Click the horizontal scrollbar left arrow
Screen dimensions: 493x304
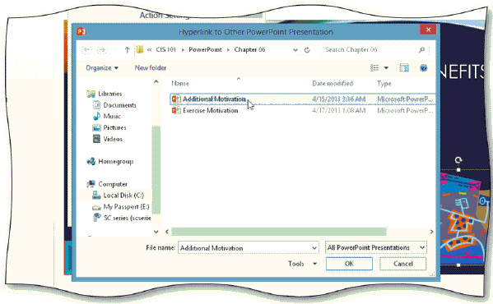167,232
